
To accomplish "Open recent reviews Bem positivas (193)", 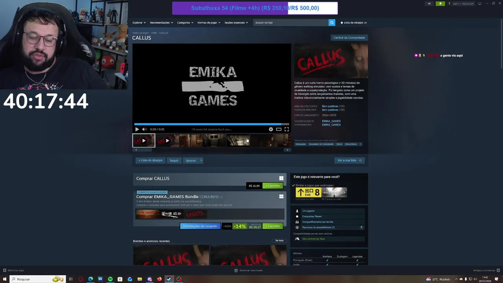I will click(x=333, y=106).
